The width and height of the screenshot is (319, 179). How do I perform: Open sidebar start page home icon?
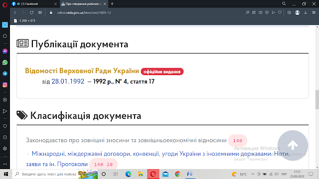[5, 25]
